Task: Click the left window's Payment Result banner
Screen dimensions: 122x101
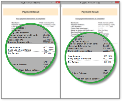Action: click(x=31, y=12)
